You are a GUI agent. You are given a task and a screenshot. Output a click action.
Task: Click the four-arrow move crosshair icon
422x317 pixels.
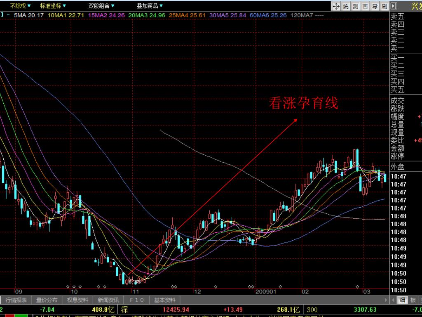336,6
